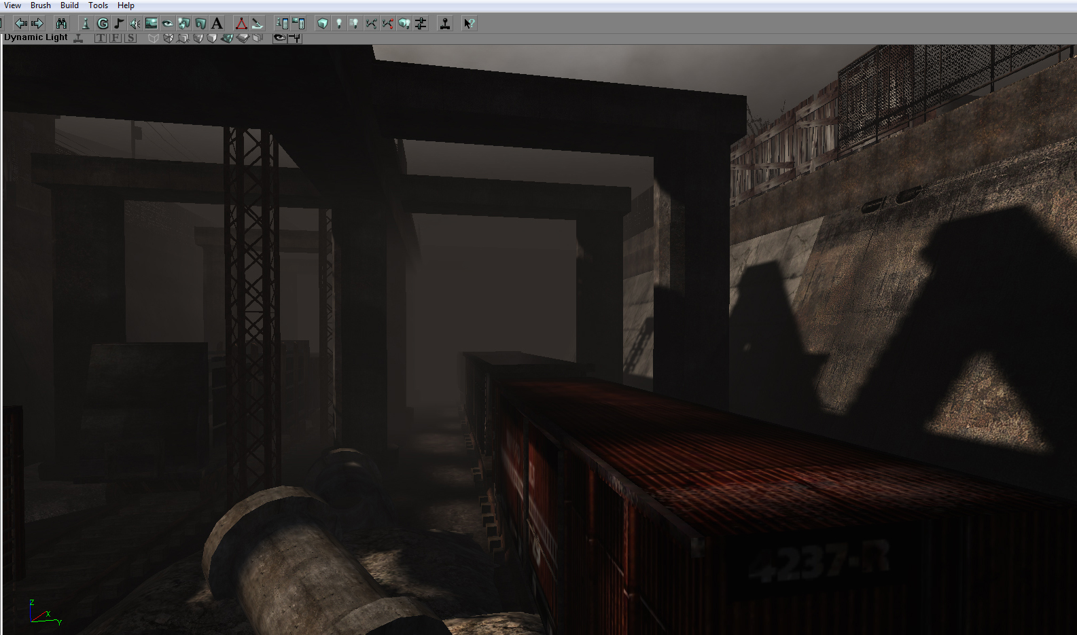Toggle realtime preview joystick in viewport bar
Image resolution: width=1077 pixels, height=635 pixels.
[x=78, y=38]
